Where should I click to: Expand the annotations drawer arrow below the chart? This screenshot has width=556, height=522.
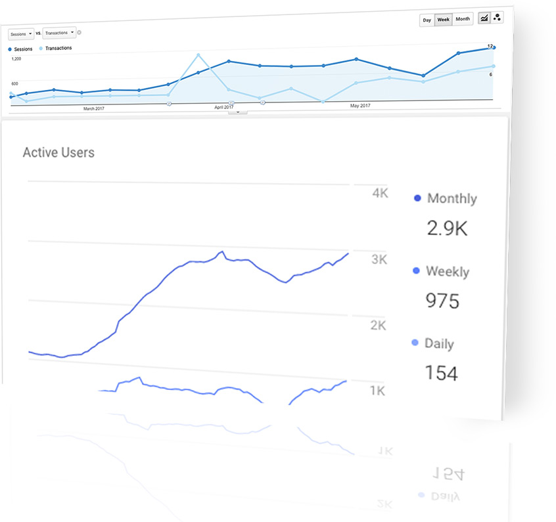[237, 112]
